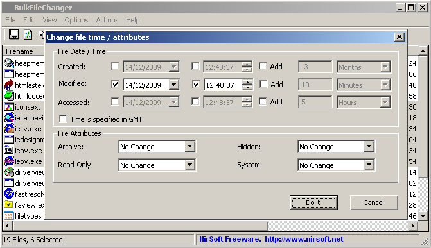Uncheck the Modified date checkbox
The width and height of the screenshot is (431, 248).
(x=115, y=84)
